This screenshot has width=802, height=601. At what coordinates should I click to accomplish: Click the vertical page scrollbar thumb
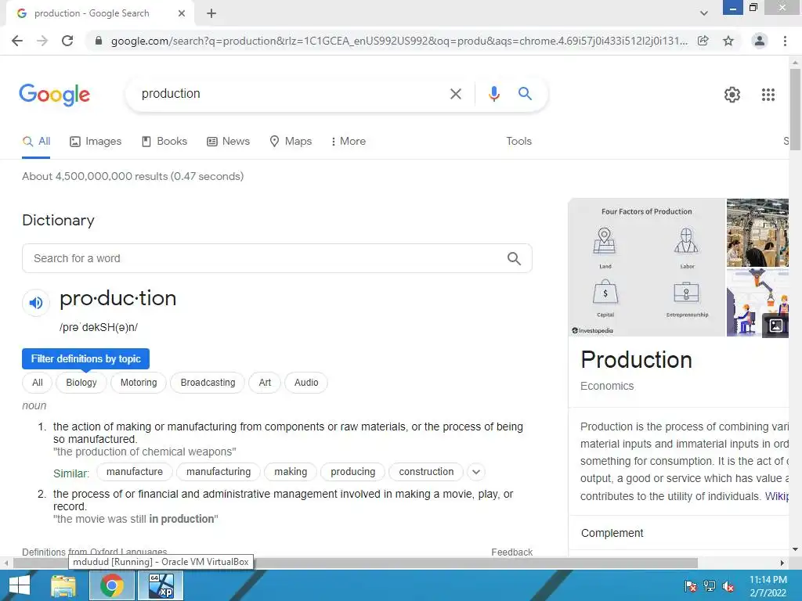795,108
